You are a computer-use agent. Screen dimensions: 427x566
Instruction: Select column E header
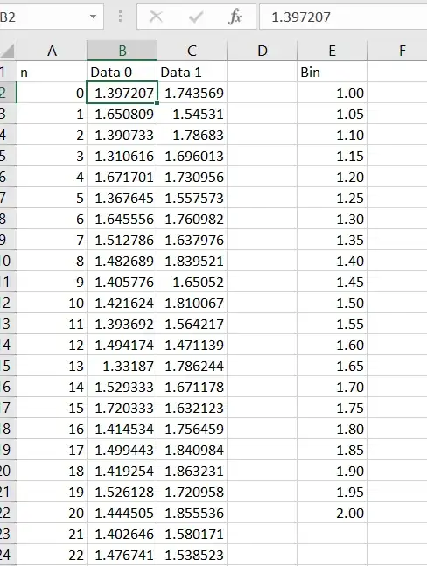click(332, 51)
